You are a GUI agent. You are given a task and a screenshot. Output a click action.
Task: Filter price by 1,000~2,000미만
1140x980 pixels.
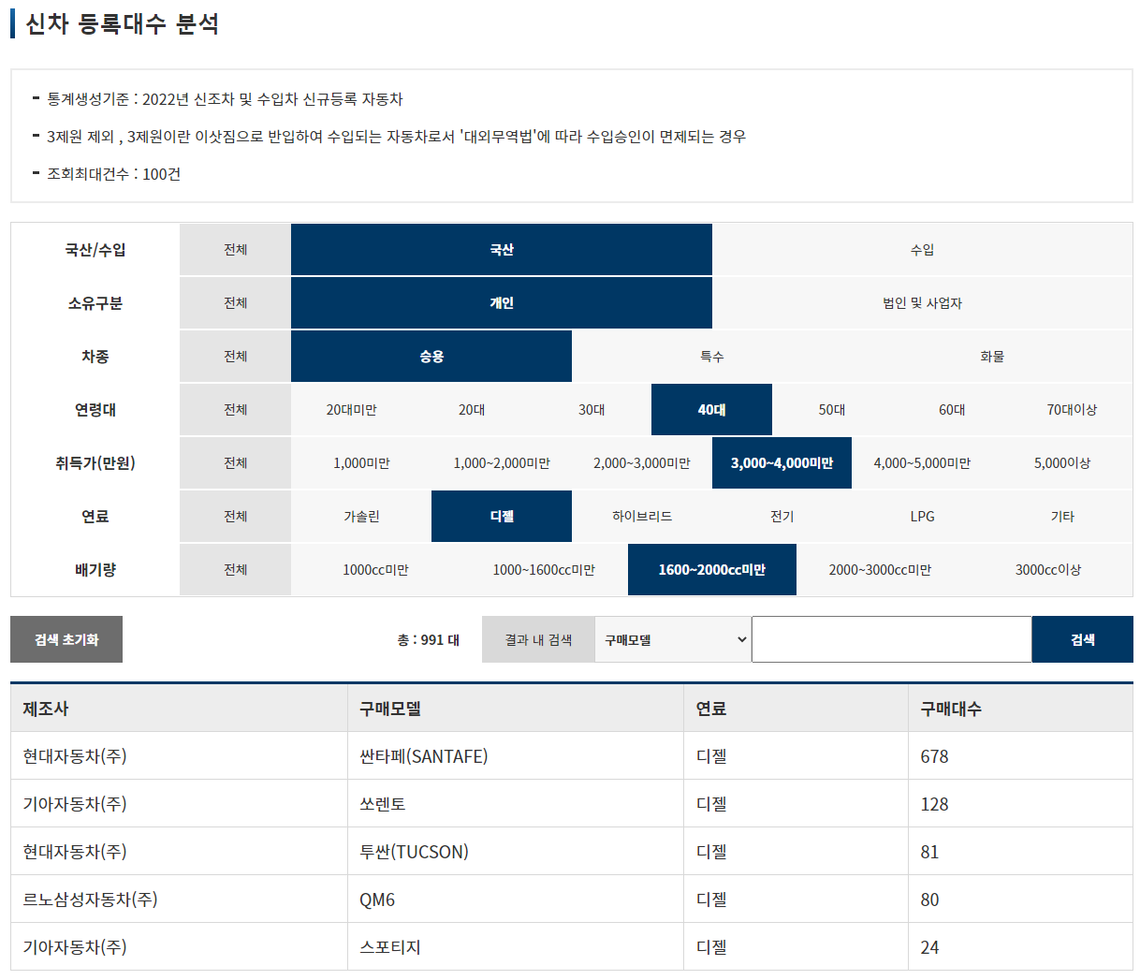502,463
